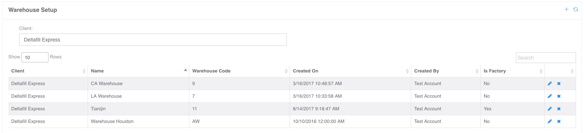
Task: Sort by Warehouse Code column
Action: (x=239, y=71)
